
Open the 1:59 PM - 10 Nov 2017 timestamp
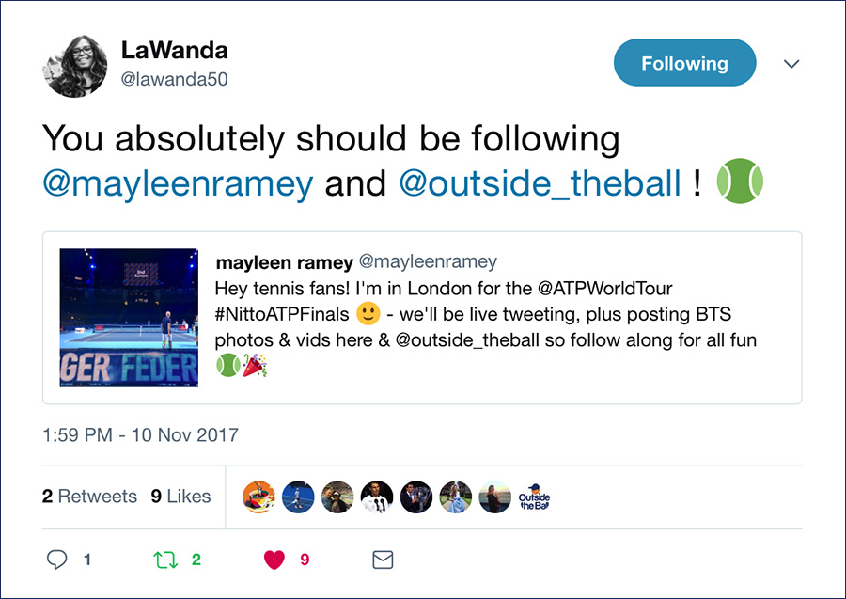(x=140, y=435)
